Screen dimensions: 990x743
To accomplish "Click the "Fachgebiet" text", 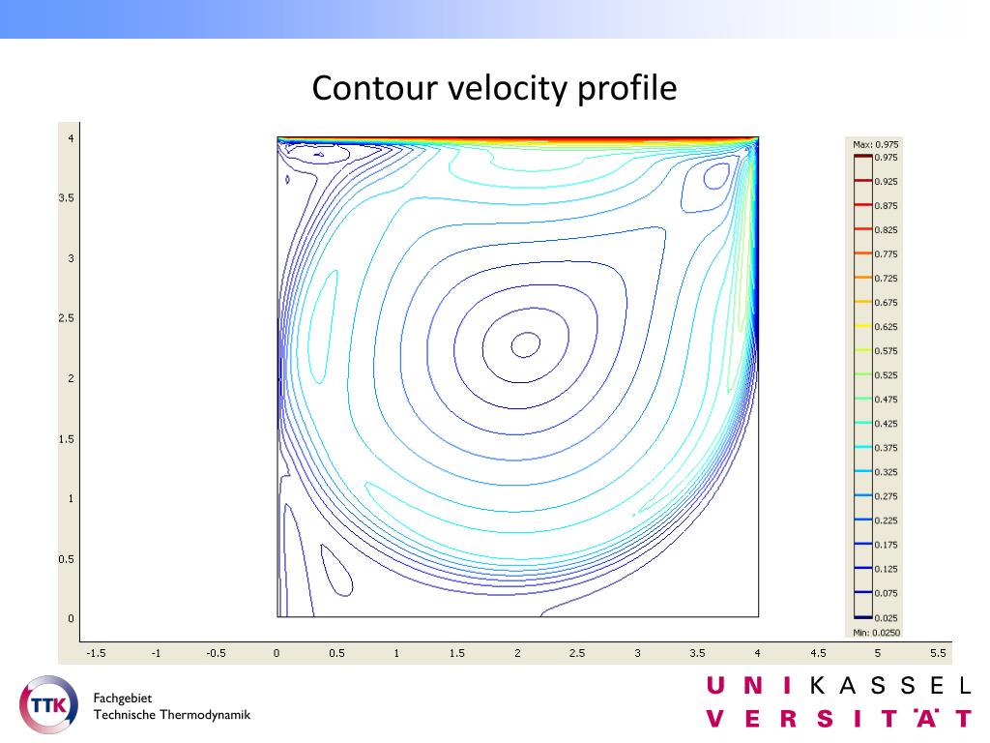I will (123, 698).
